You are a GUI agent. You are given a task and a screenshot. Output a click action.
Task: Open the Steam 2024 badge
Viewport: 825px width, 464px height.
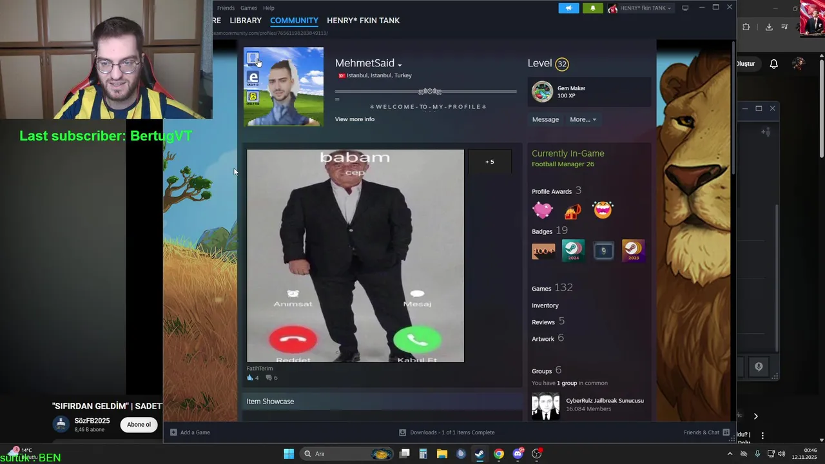[x=573, y=251]
